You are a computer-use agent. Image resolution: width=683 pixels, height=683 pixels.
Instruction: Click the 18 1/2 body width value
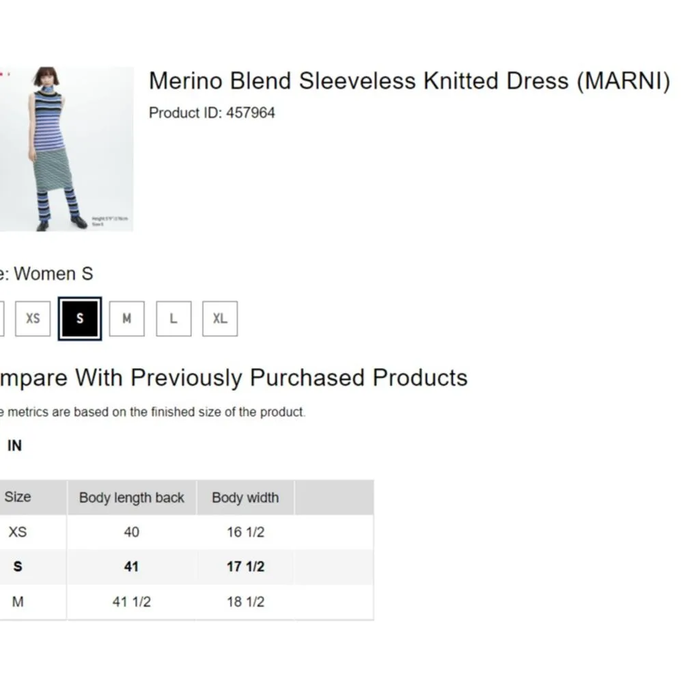pos(245,602)
